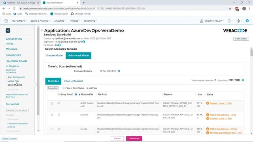This screenshot has height=142, width=253.
Task: Click warning icon for Antlr3 Support Issue
Action: tap(208, 103)
